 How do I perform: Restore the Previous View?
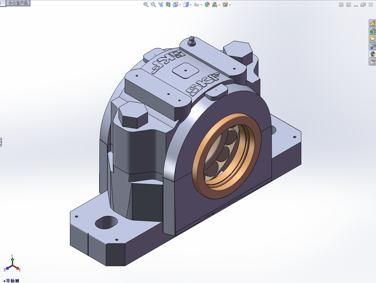pos(161,4)
